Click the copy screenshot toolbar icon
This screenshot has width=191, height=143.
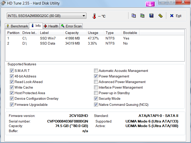142,16
